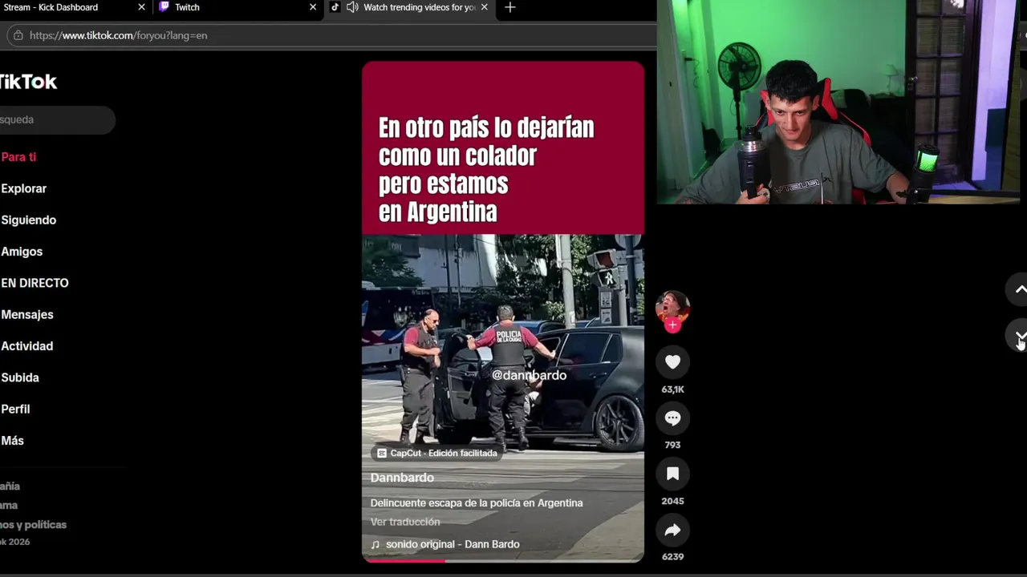
Task: Open Siguiendo in the sidebar
Action: pos(29,220)
